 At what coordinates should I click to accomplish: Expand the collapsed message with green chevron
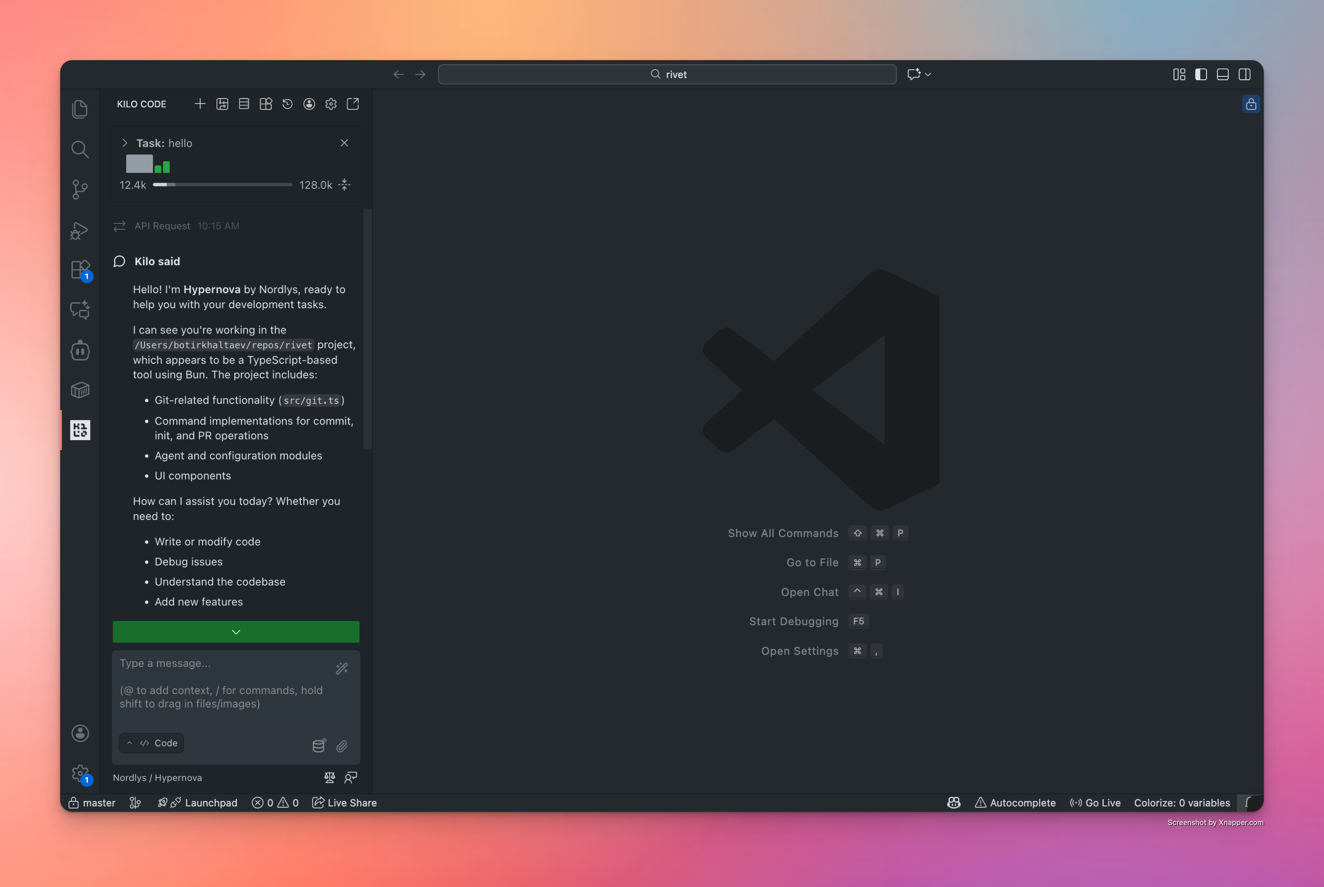pyautogui.click(x=236, y=632)
